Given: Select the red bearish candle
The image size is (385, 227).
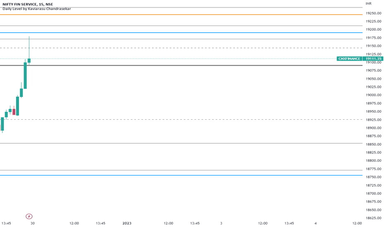Looking at the screenshot, I should [14, 112].
